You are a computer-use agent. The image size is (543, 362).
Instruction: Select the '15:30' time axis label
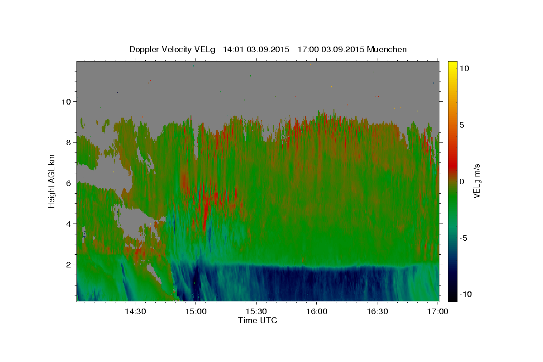pos(257,311)
